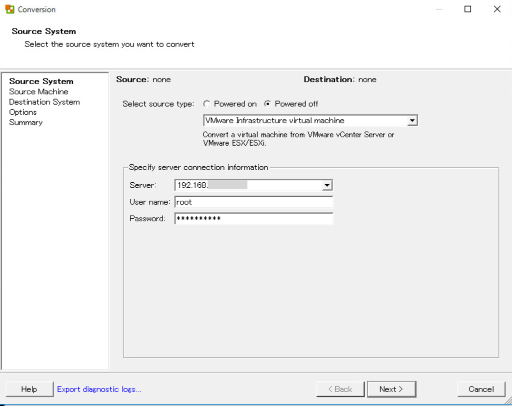Click the 'Source: none' label
Image resolution: width=512 pixels, height=406 pixels.
coord(143,80)
